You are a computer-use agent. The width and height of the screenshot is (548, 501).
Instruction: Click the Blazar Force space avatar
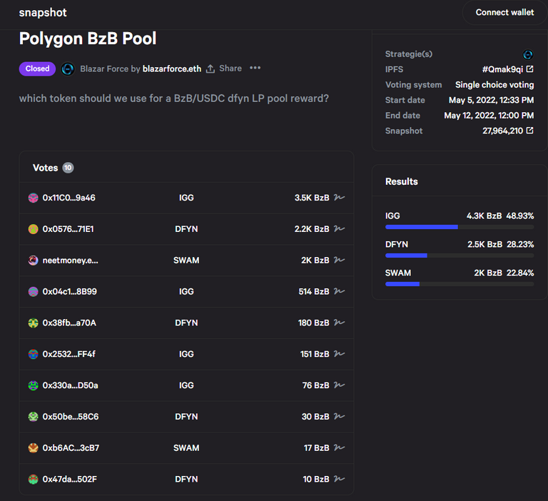coord(68,69)
